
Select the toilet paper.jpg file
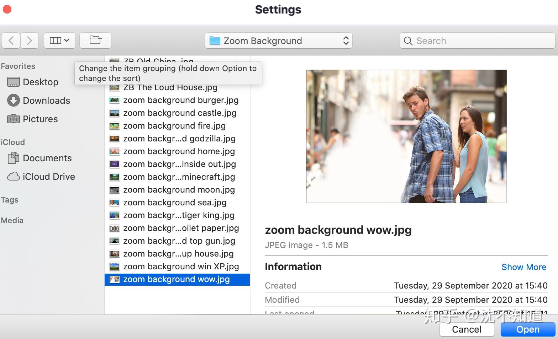(x=177, y=228)
